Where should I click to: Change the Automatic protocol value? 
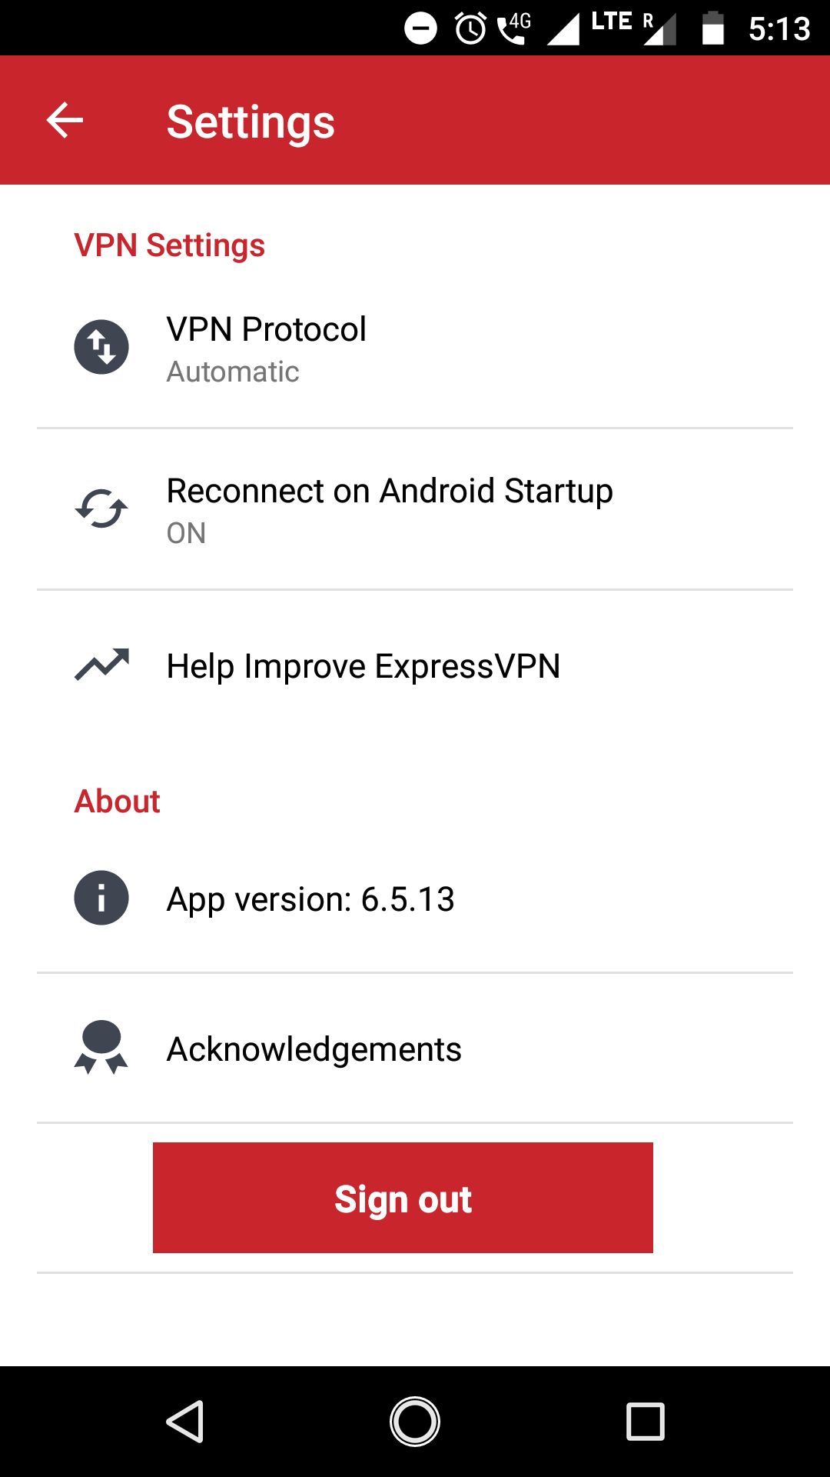233,372
